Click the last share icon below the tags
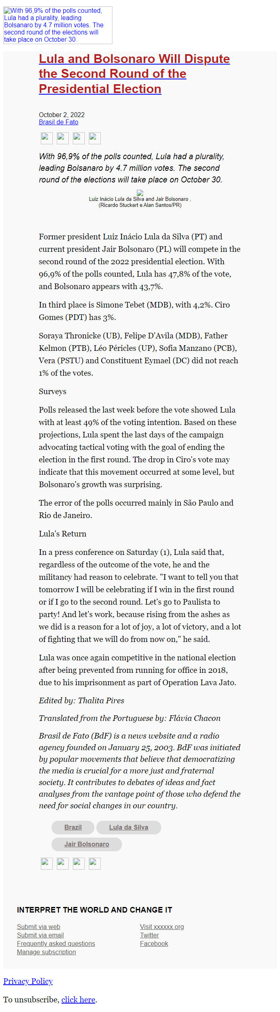 click(x=95, y=863)
